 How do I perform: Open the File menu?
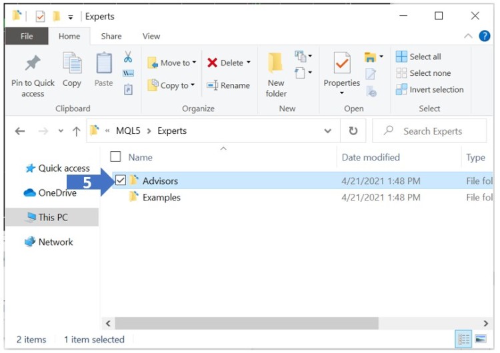pos(27,36)
